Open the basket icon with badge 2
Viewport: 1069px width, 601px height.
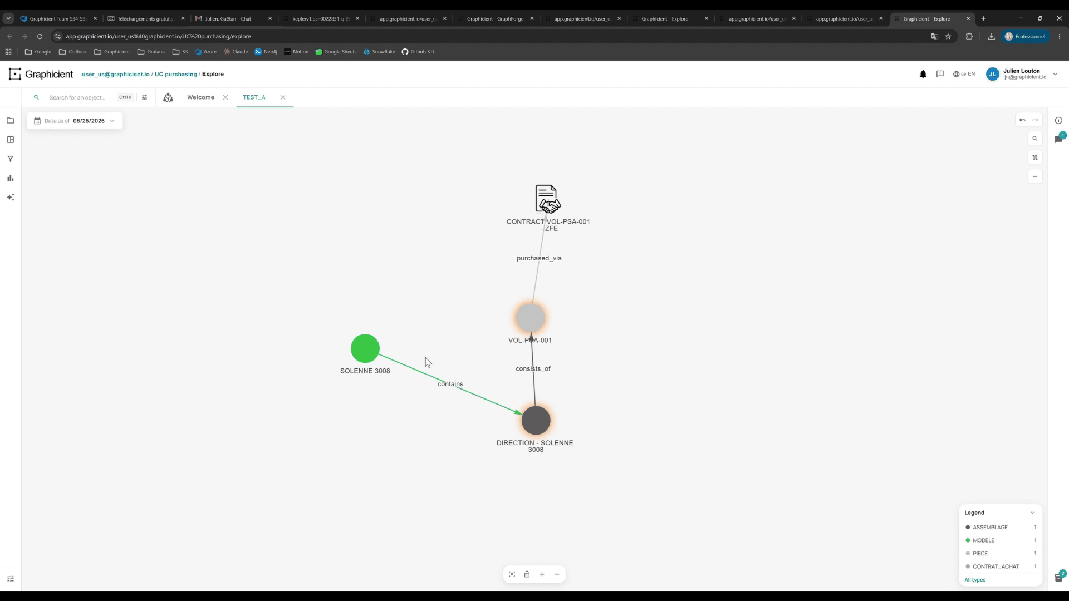(1059, 577)
